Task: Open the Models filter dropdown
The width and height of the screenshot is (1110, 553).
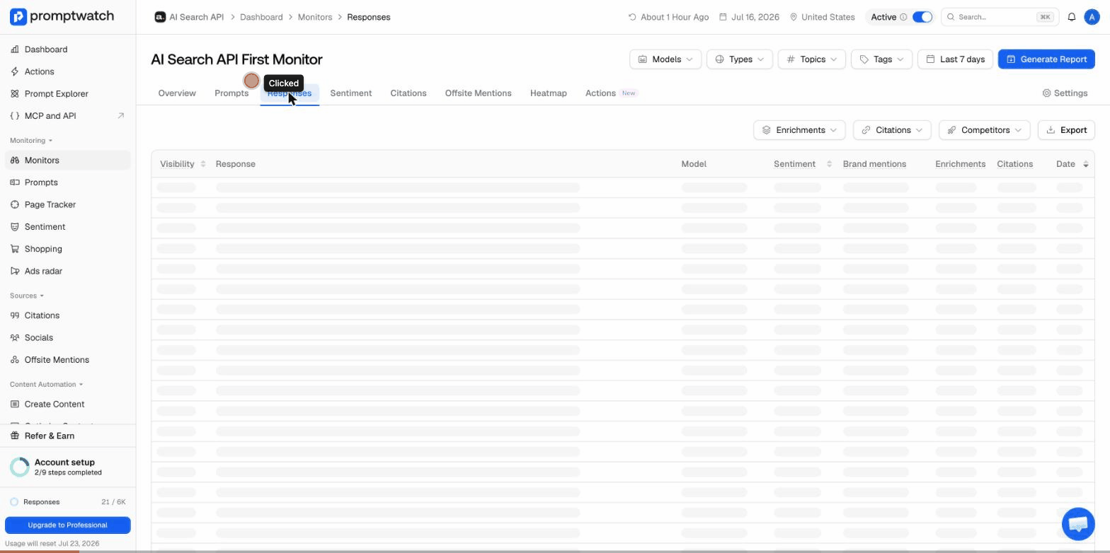Action: point(665,59)
